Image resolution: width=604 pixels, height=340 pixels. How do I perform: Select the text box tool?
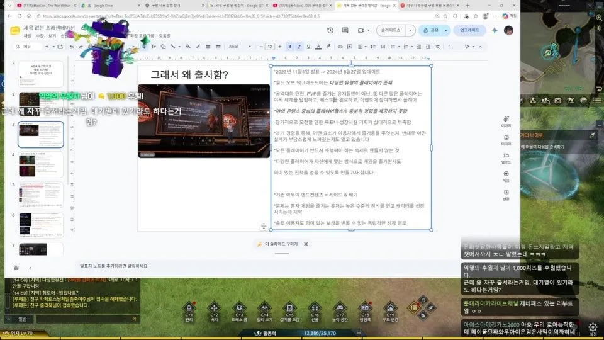(154, 47)
